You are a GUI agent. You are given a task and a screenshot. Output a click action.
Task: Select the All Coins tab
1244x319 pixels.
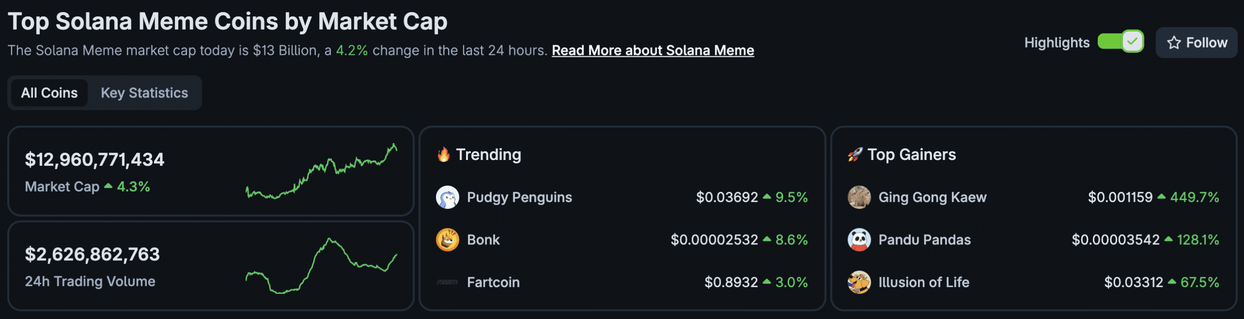(x=49, y=93)
